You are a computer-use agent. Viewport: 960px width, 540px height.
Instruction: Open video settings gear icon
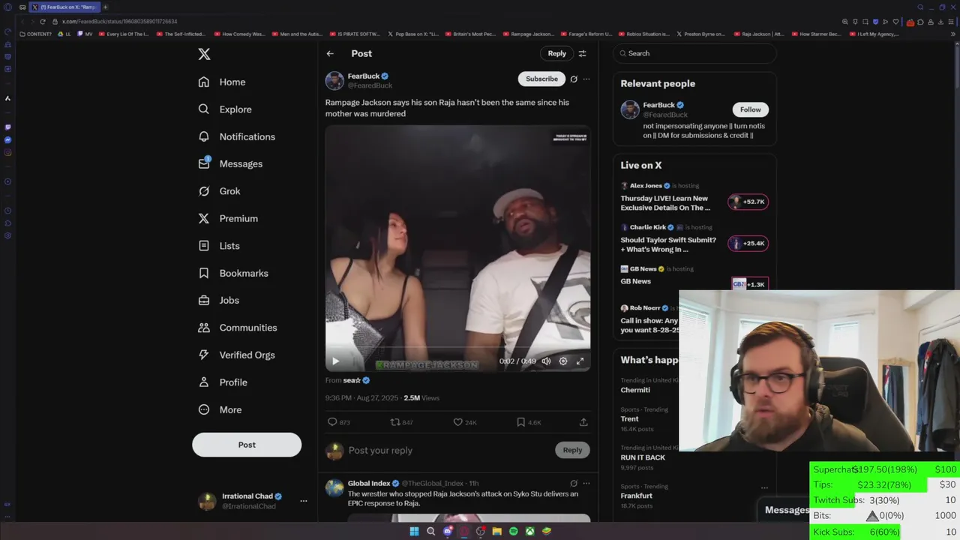(563, 361)
